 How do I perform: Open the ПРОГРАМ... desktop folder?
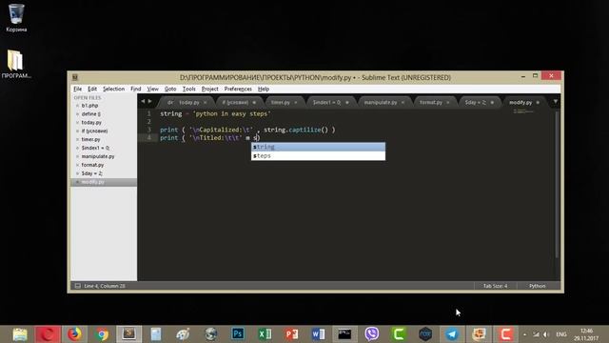pos(16,64)
